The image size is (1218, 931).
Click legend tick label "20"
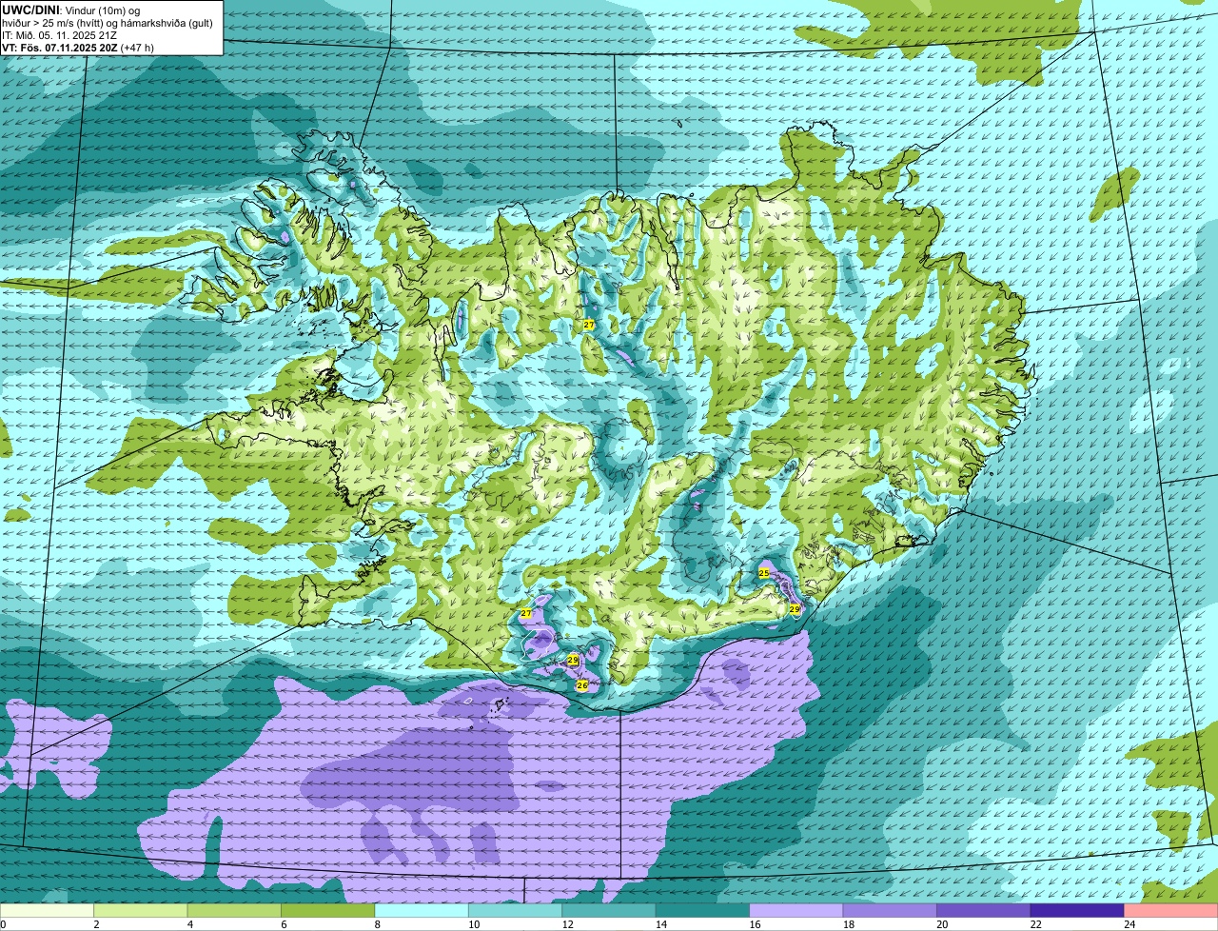(942, 924)
